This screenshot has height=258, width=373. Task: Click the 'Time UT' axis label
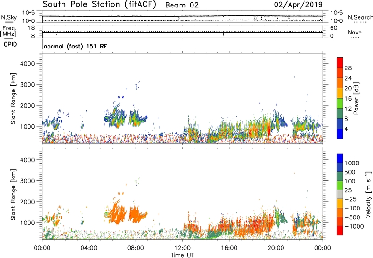[182, 255]
